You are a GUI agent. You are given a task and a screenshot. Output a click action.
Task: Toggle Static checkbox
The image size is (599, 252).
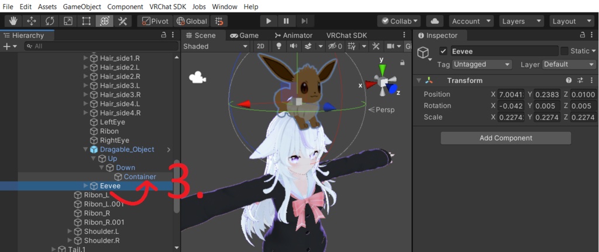click(564, 51)
